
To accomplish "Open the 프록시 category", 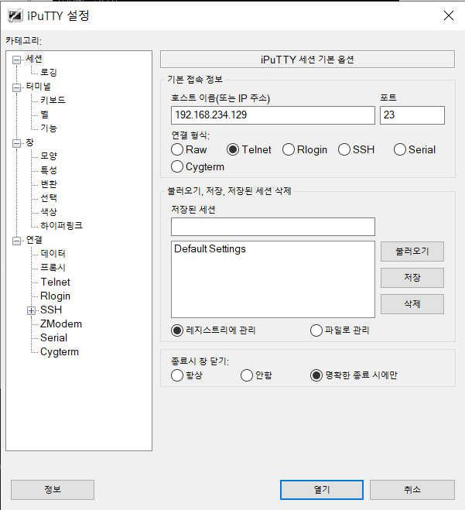I will 53,268.
